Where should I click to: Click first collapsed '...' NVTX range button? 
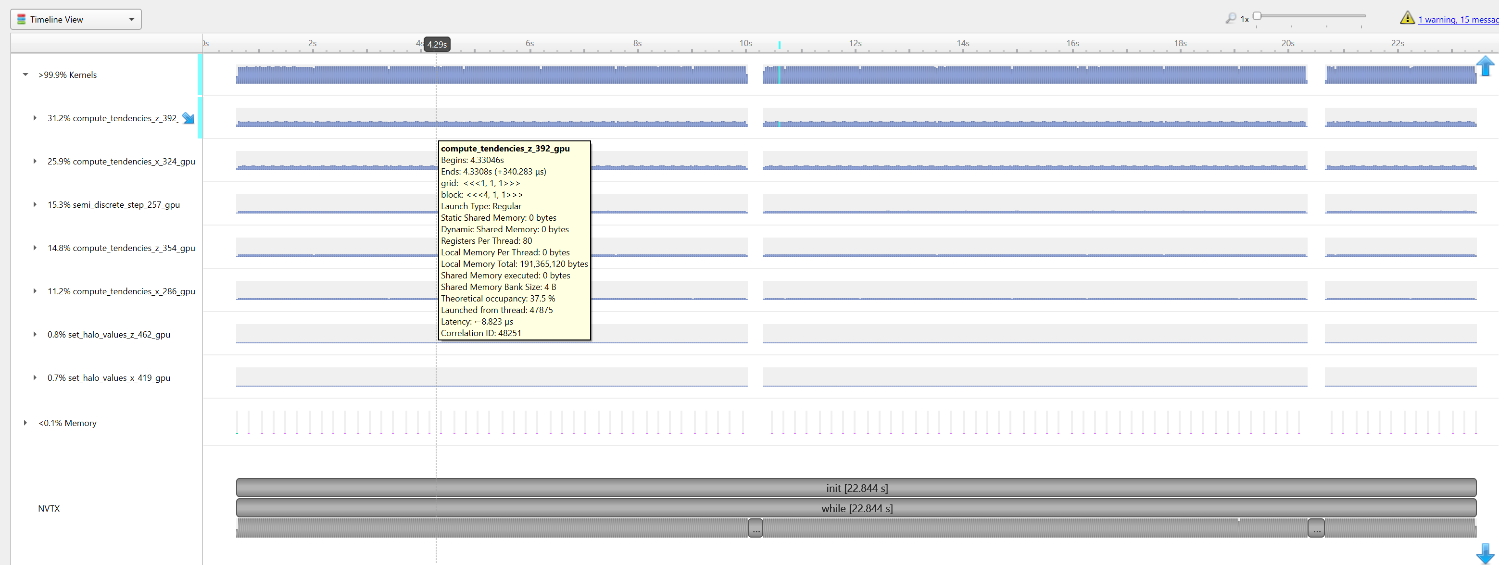[x=755, y=528]
